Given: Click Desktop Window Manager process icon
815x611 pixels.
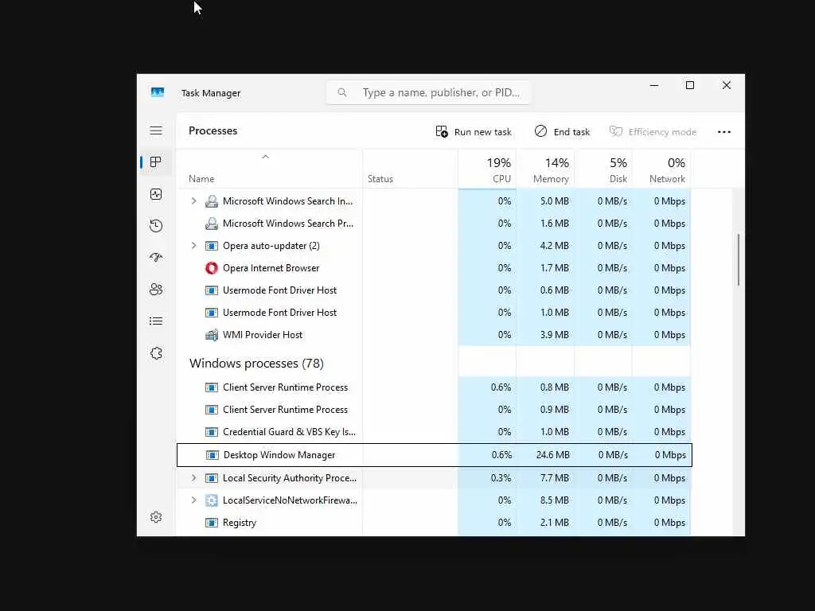Looking at the screenshot, I should (x=212, y=455).
